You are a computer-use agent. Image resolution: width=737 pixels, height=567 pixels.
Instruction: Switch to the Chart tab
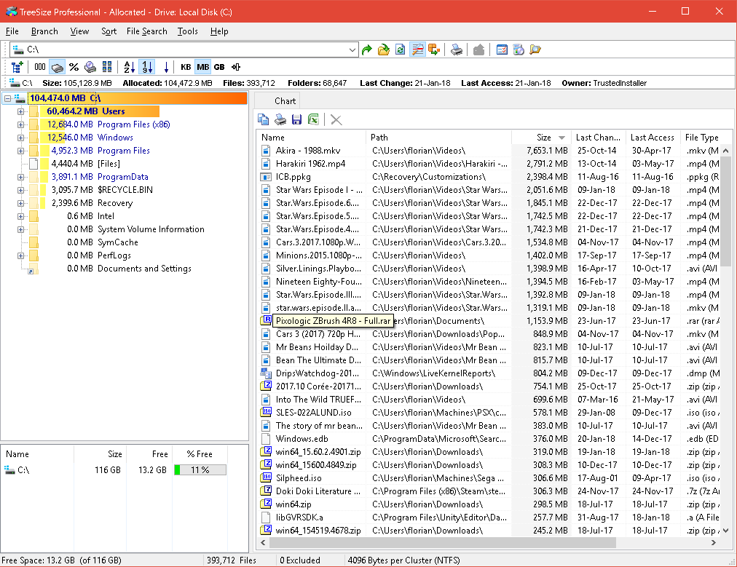click(x=285, y=101)
